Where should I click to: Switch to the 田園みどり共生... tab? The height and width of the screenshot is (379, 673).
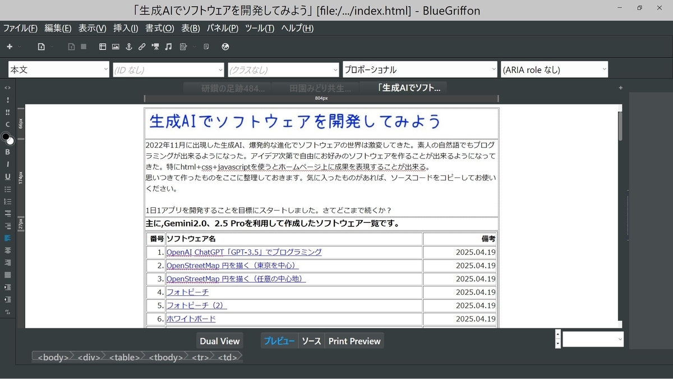[316, 88]
